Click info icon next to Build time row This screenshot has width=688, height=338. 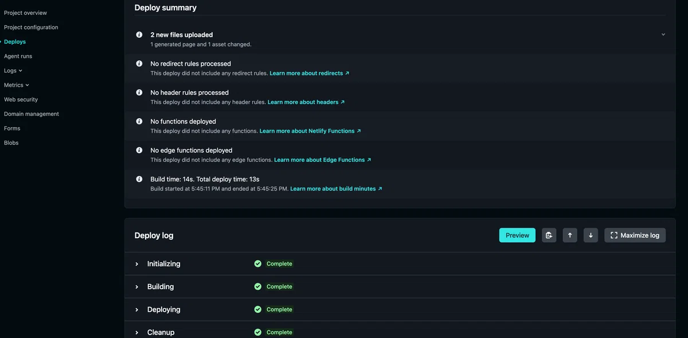click(139, 179)
